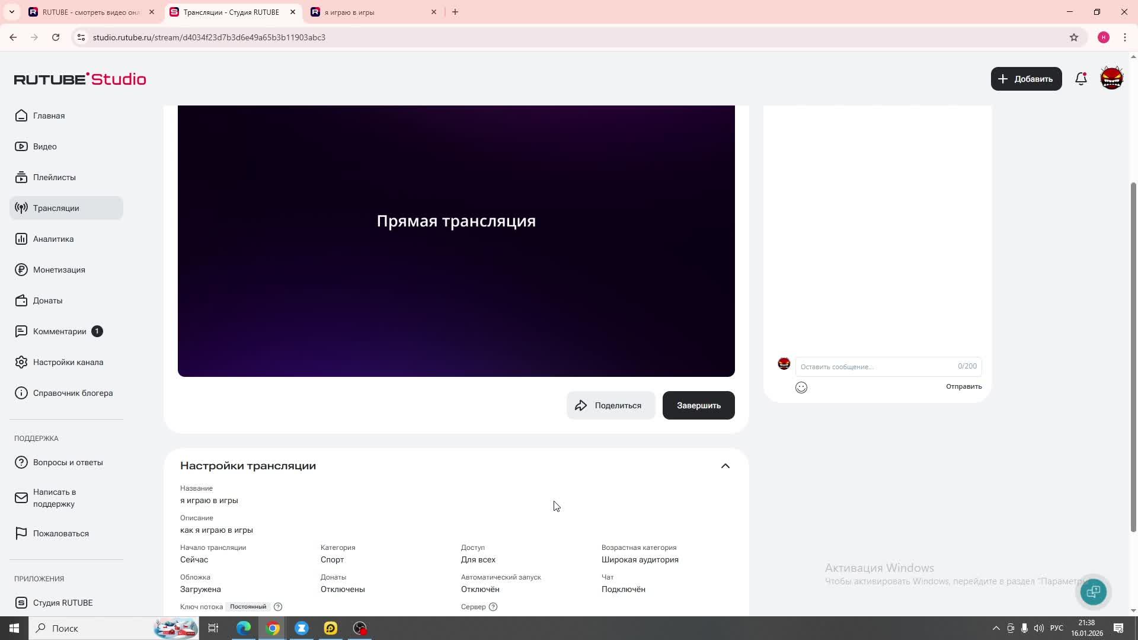Click the RUTUBE Studio logo
The height and width of the screenshot is (640, 1138).
80,79
